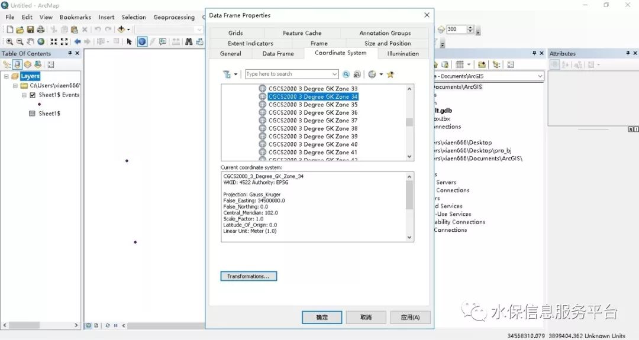The image size is (639, 340).
Task: Click Fixed Zoom In tool
Action: tap(54, 41)
